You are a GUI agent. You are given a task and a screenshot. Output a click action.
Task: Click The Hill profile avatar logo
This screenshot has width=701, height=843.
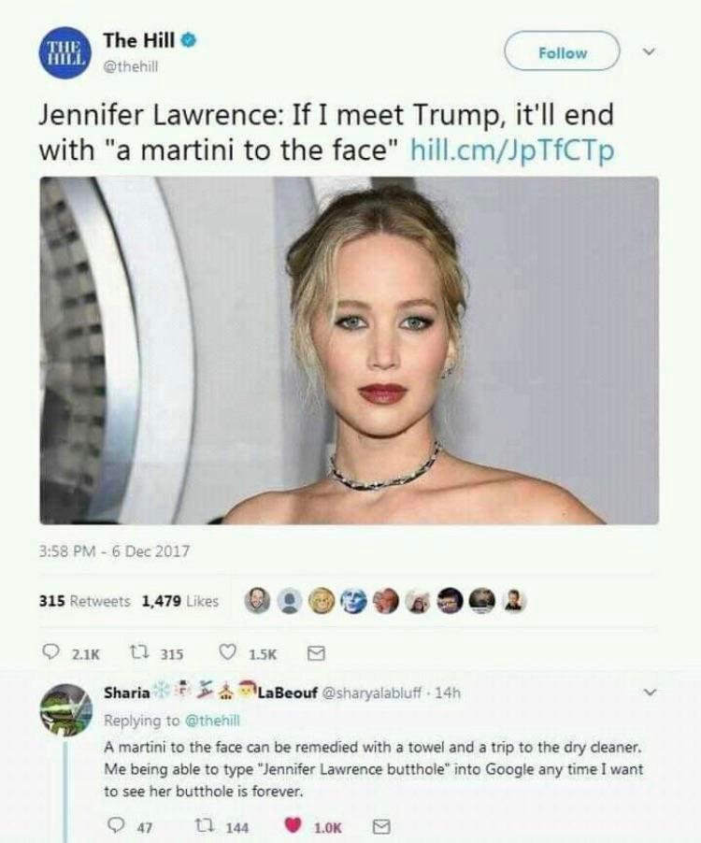(64, 52)
